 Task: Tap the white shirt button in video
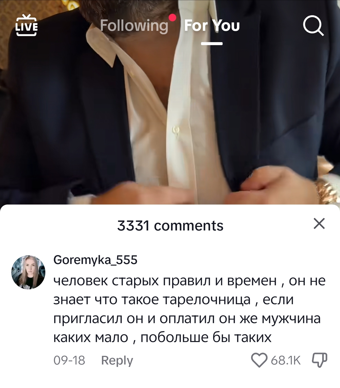click(176, 130)
